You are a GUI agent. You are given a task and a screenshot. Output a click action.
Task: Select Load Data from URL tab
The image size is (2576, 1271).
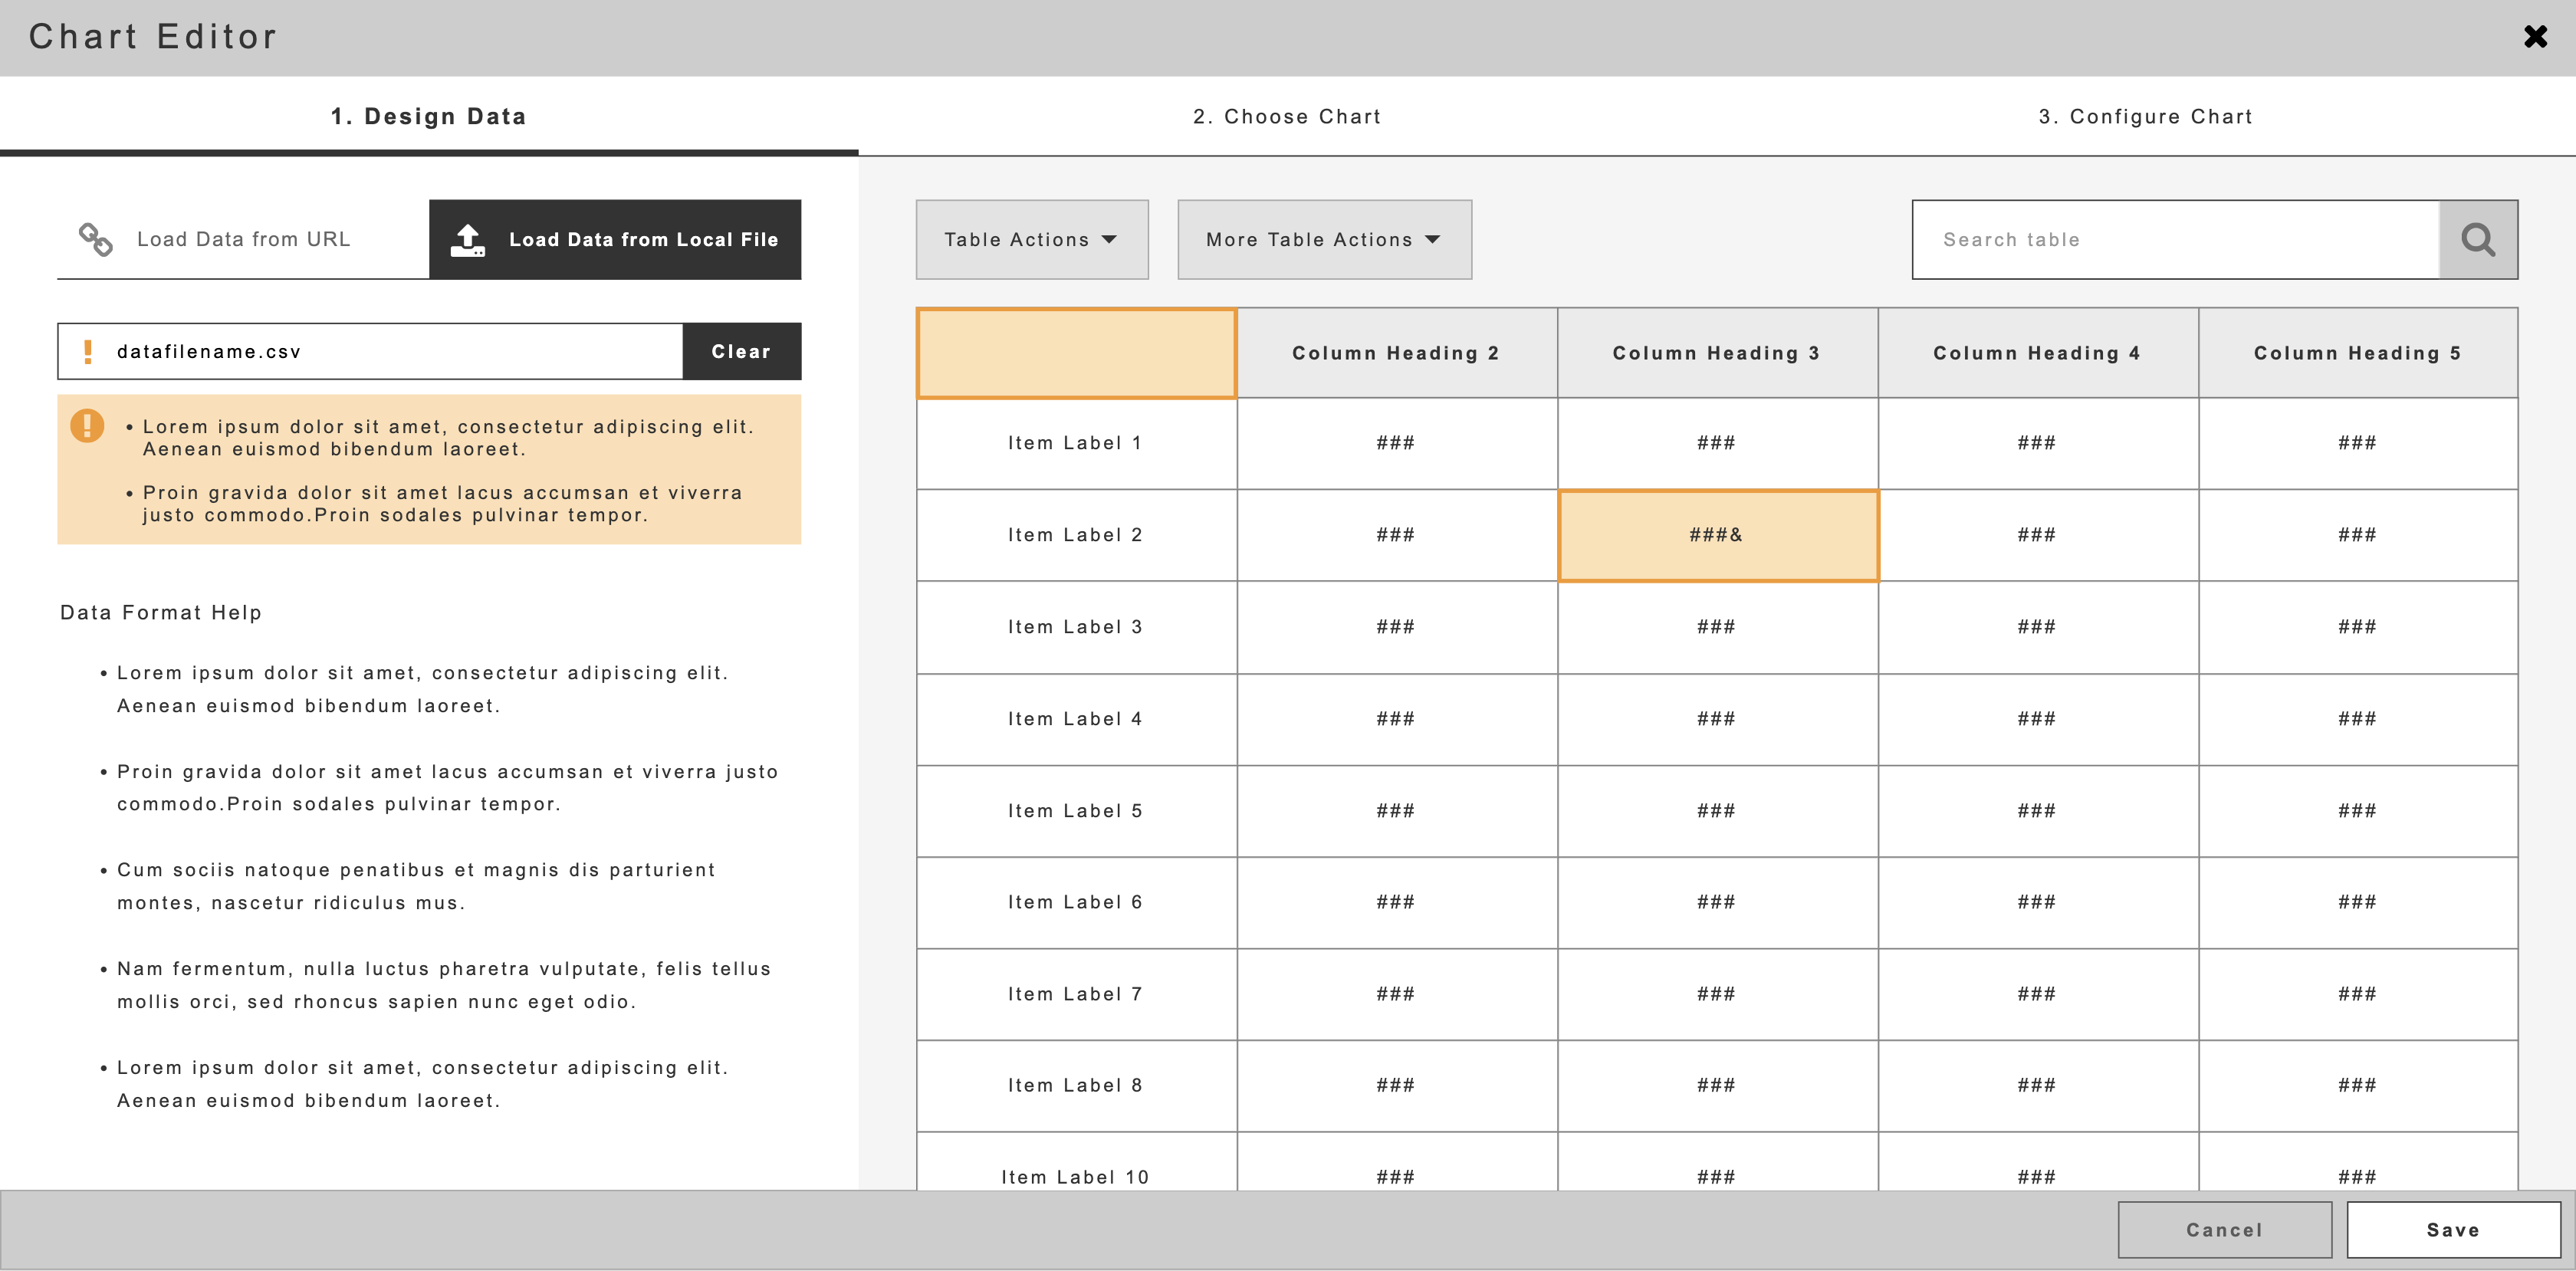coord(243,240)
